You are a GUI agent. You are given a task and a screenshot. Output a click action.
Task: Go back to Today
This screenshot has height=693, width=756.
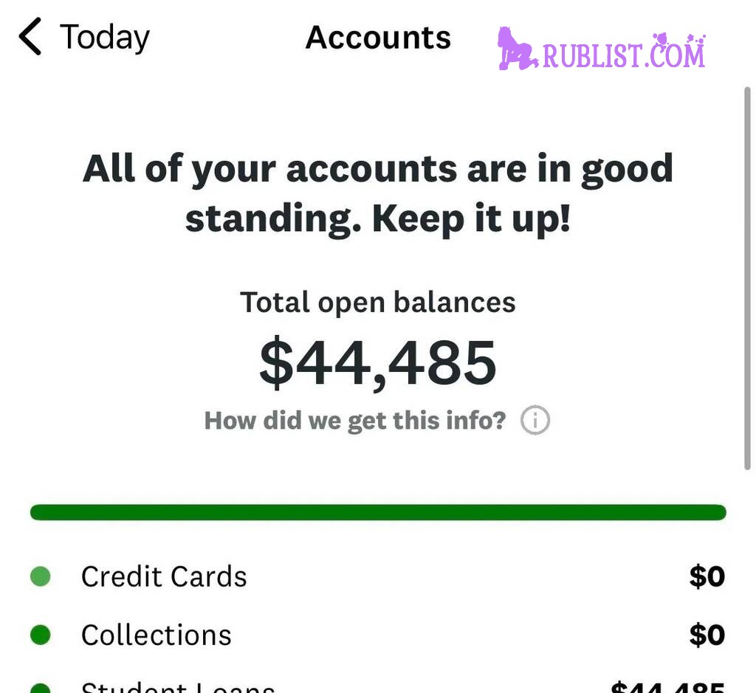coord(105,37)
